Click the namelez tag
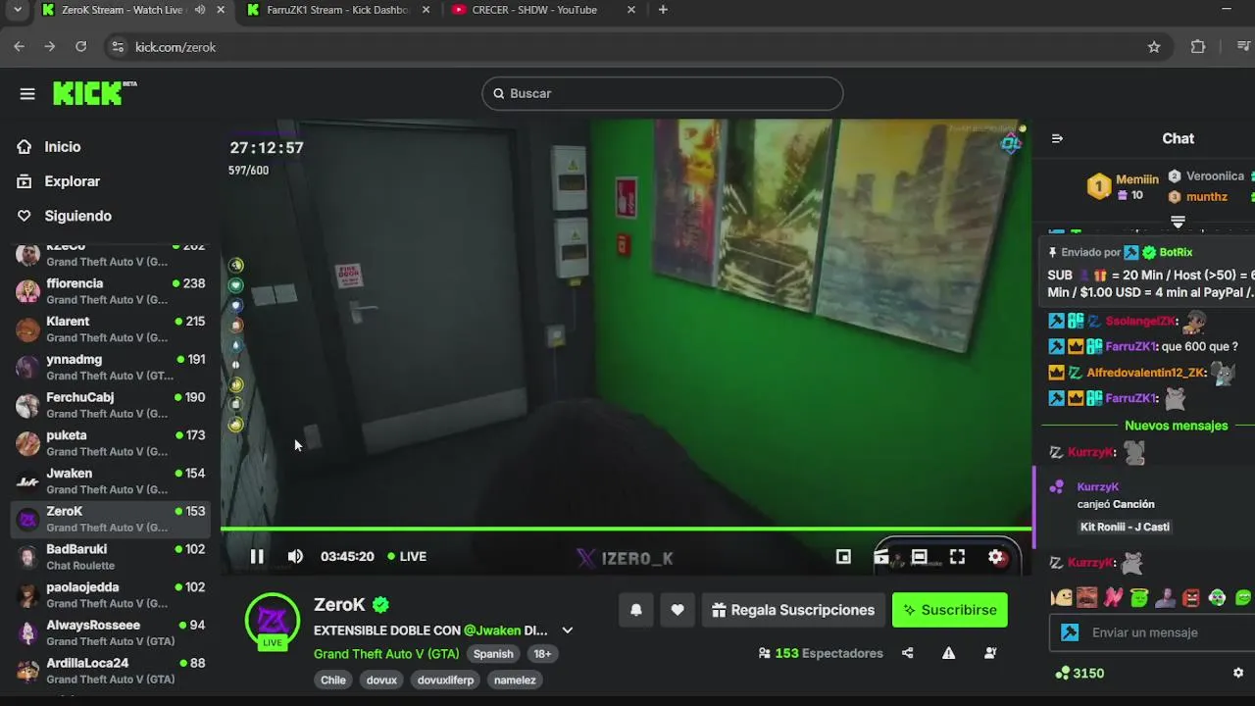The height and width of the screenshot is (706, 1255). tap(515, 680)
